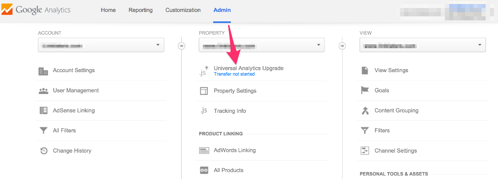Open Account Settings
This screenshot has height=179, width=498.
74,70
